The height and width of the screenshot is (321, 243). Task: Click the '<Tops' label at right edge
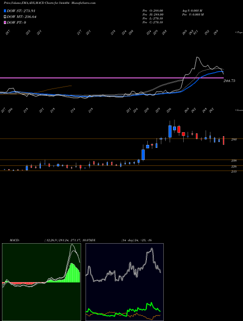(238, 33)
